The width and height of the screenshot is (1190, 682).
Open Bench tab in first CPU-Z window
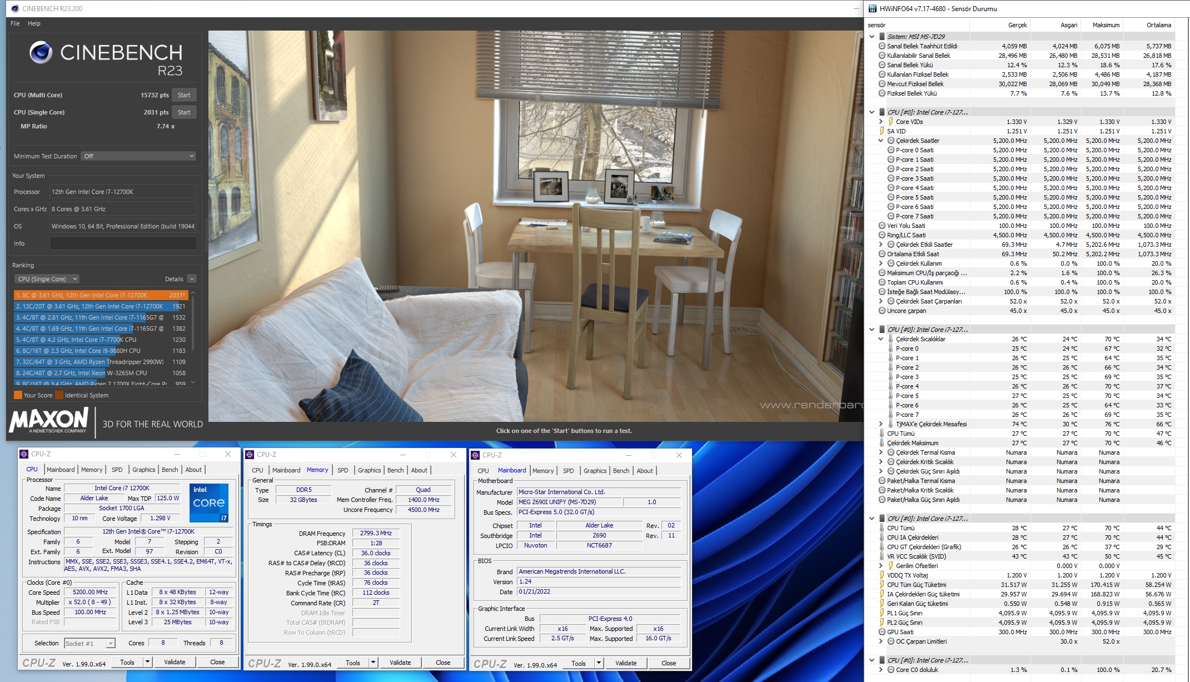click(170, 470)
